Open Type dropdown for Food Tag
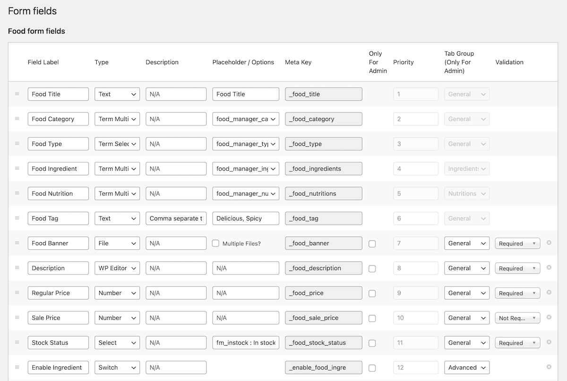Image resolution: width=567 pixels, height=381 pixels. point(117,218)
